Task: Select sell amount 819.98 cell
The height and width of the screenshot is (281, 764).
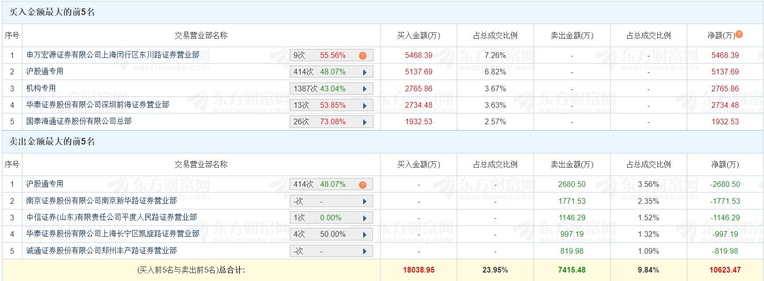Action: (x=572, y=251)
